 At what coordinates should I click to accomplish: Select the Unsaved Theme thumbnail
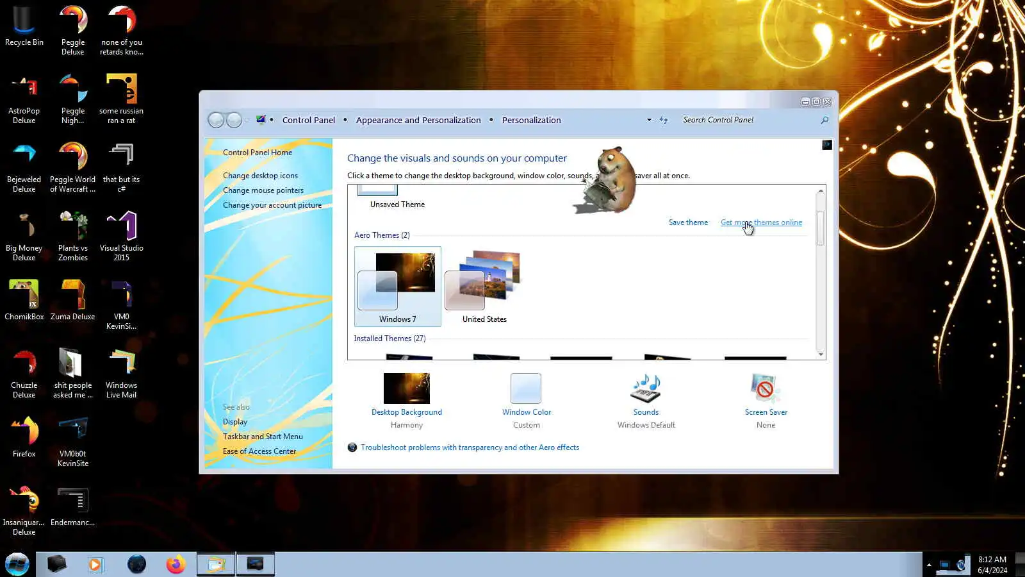[x=397, y=197]
